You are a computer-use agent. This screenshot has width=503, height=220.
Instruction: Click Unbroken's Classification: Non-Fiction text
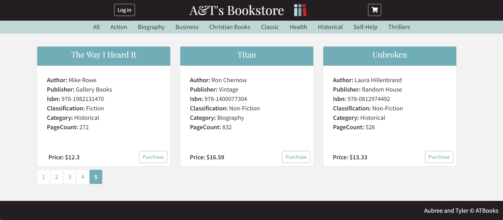coord(368,108)
